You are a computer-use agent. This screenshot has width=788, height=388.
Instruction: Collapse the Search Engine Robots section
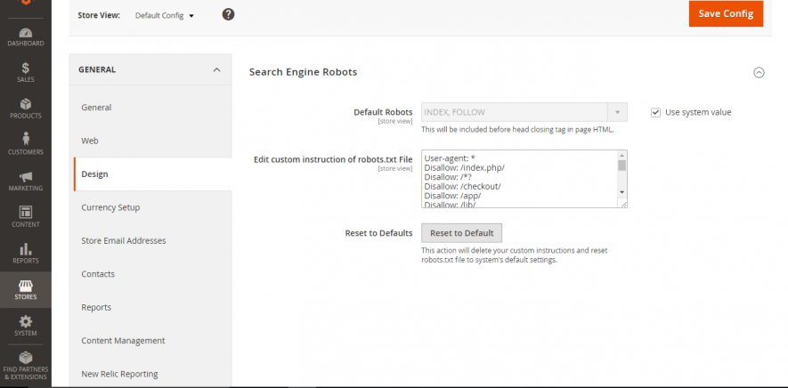[x=759, y=72]
